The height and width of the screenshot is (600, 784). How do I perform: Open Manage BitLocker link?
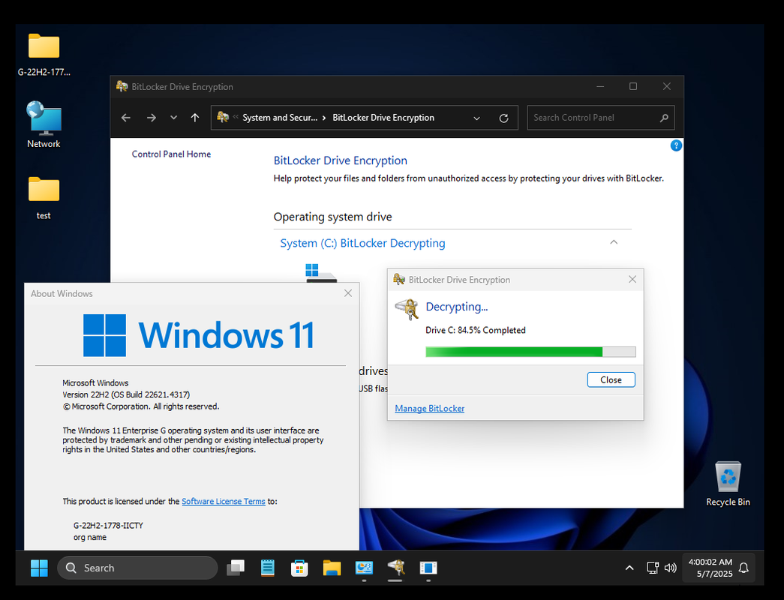pyautogui.click(x=429, y=409)
